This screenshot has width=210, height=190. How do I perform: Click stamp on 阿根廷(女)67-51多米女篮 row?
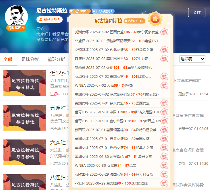tap(164, 156)
